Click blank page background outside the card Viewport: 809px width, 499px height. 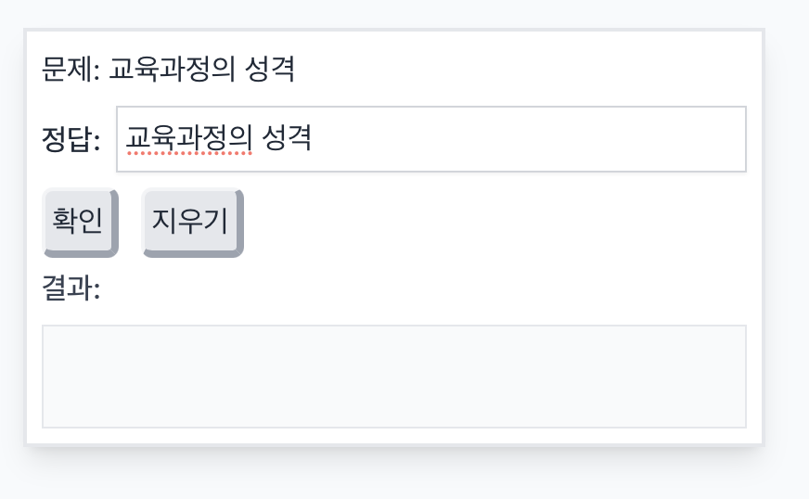click(787, 248)
